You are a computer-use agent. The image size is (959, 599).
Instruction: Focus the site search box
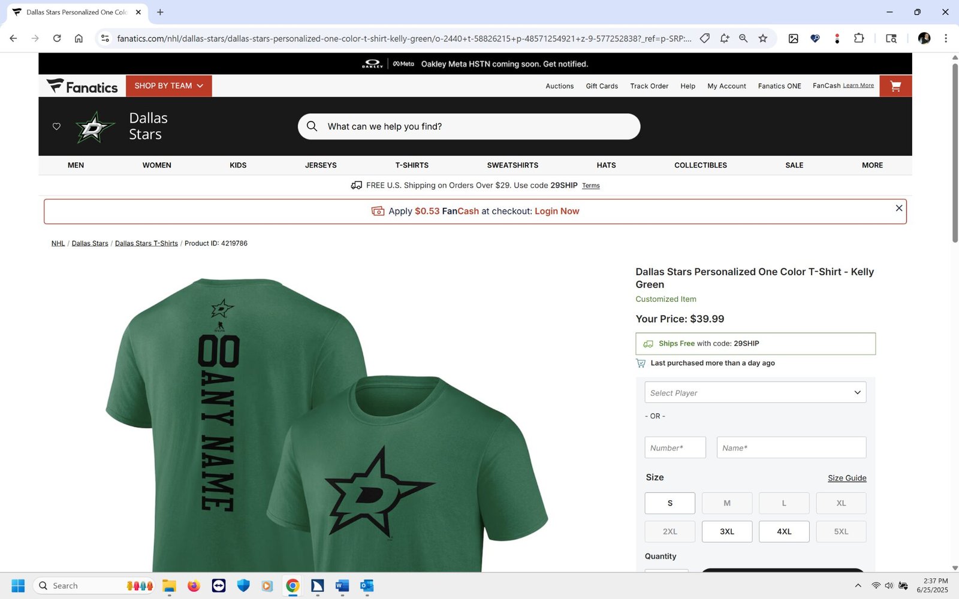tap(469, 126)
